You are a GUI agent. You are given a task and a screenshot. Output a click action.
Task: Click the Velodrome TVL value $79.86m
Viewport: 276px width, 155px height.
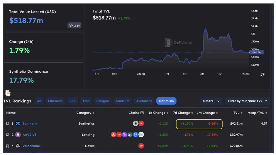pyautogui.click(x=236, y=146)
